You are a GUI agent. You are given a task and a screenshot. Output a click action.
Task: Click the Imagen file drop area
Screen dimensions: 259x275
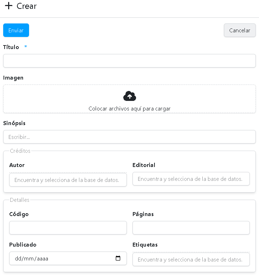[x=129, y=99]
